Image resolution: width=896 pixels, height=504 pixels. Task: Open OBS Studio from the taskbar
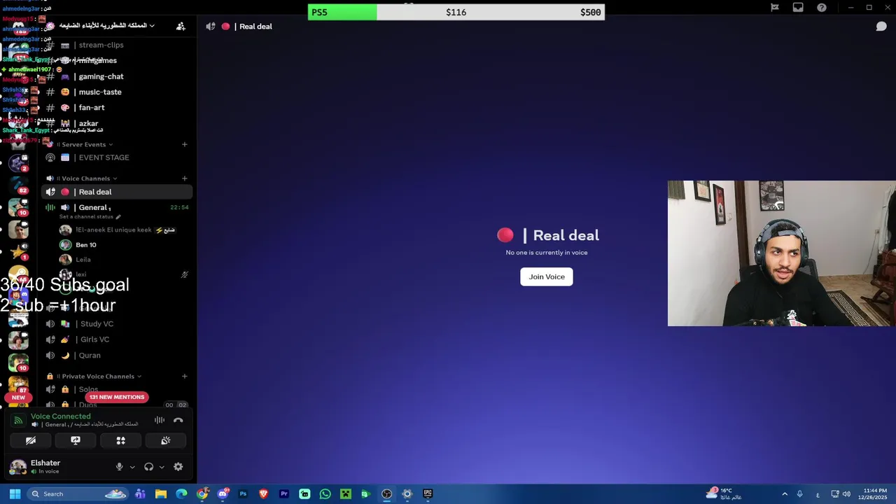[386, 493]
